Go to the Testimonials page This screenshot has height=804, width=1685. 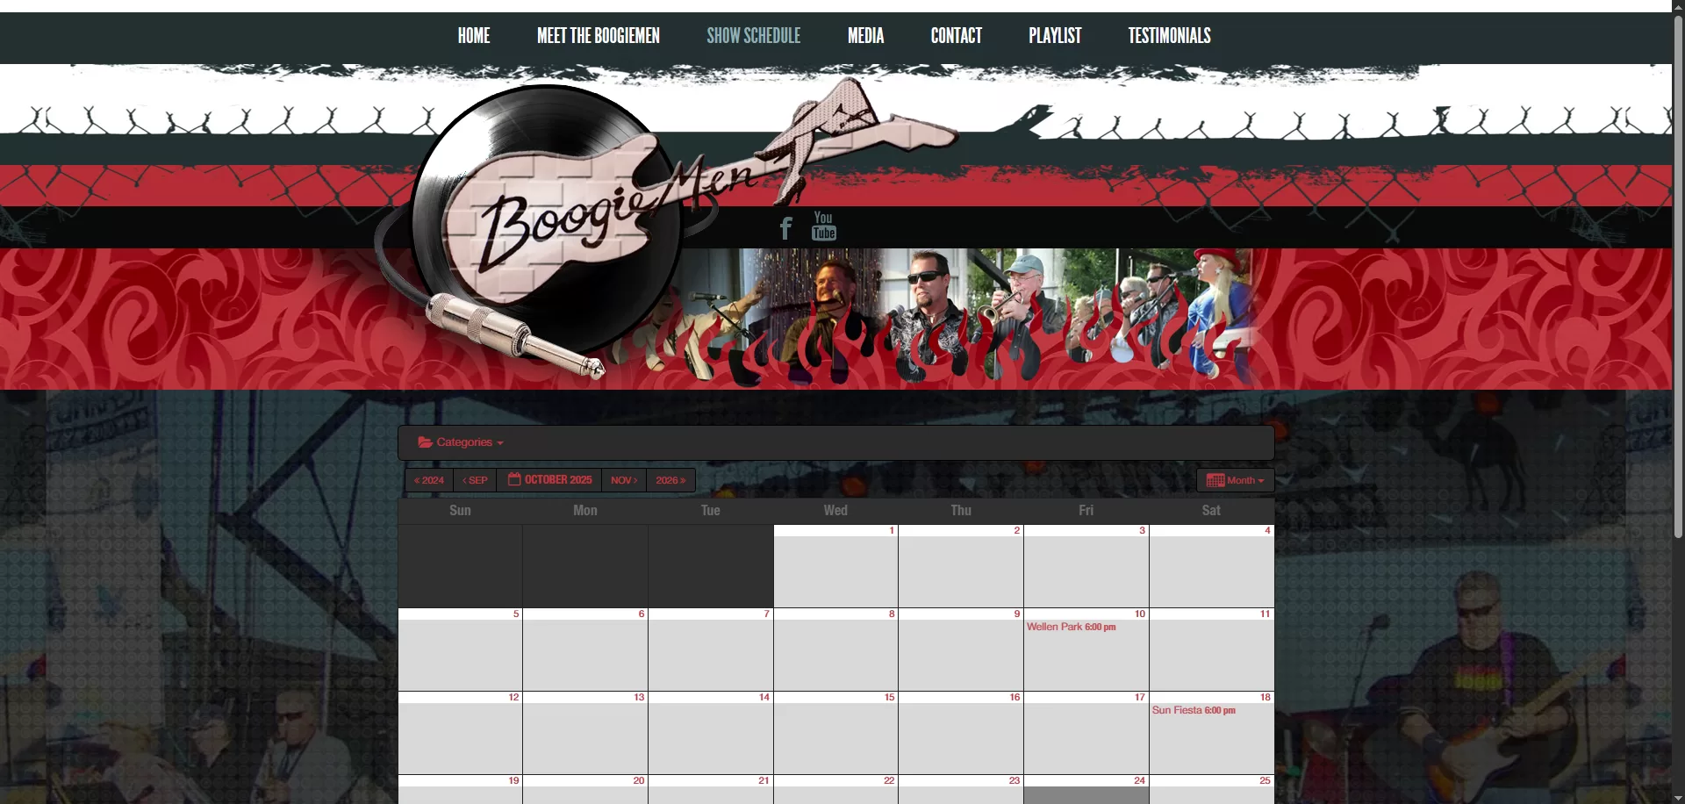click(1169, 36)
